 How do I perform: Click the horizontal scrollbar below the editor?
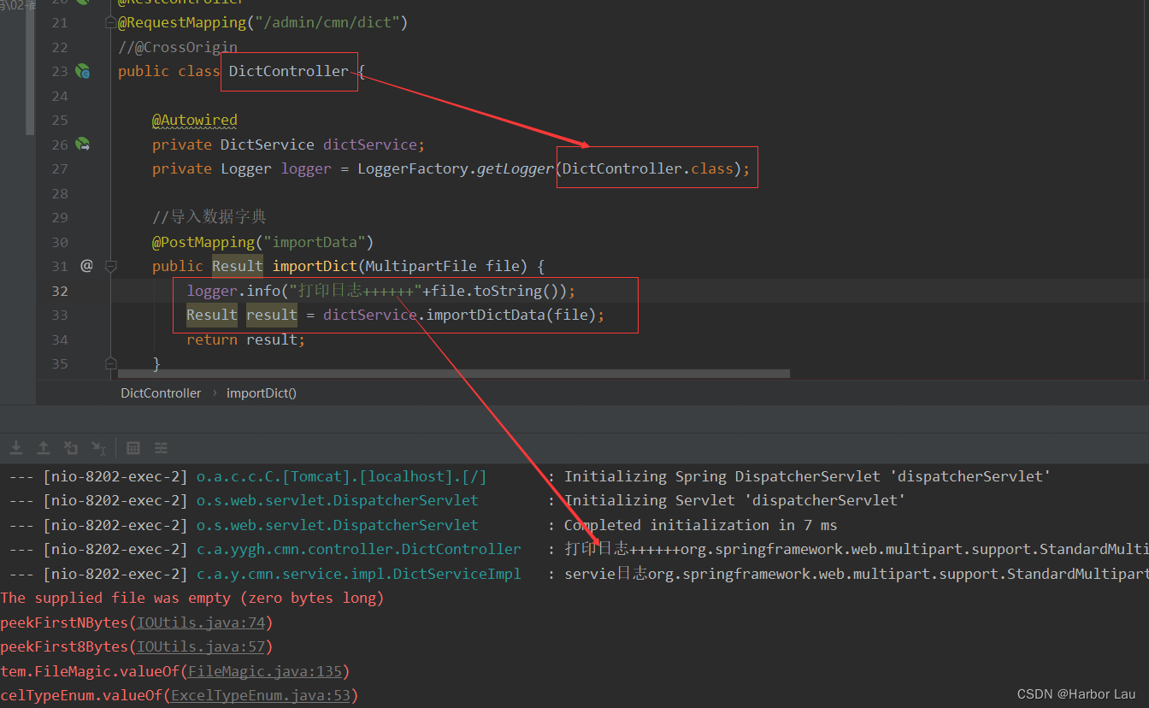pyautogui.click(x=427, y=373)
